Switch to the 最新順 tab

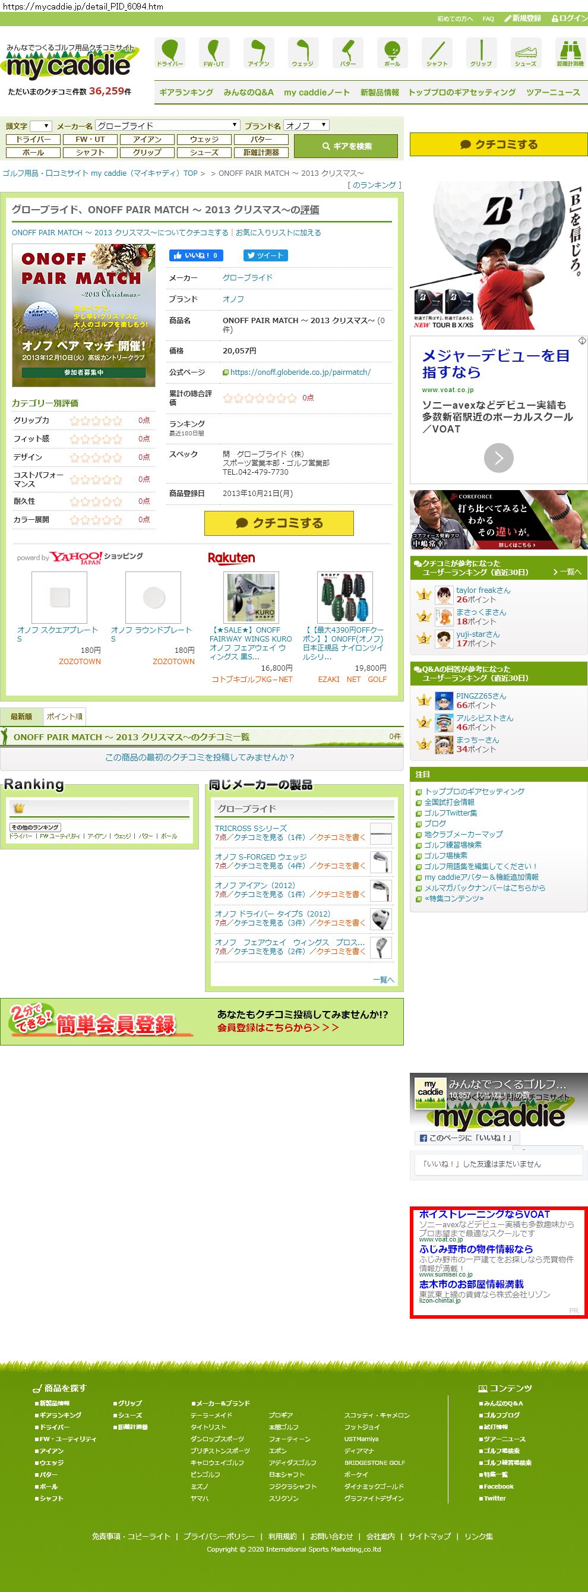21,716
